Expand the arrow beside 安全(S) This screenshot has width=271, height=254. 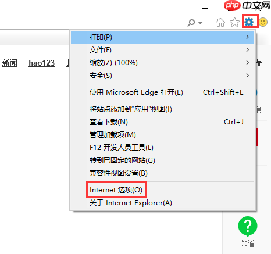[248, 76]
